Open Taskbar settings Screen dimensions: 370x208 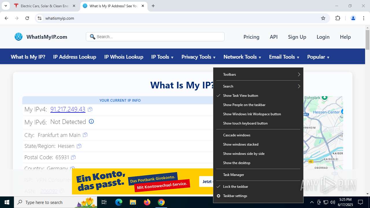pos(258,196)
